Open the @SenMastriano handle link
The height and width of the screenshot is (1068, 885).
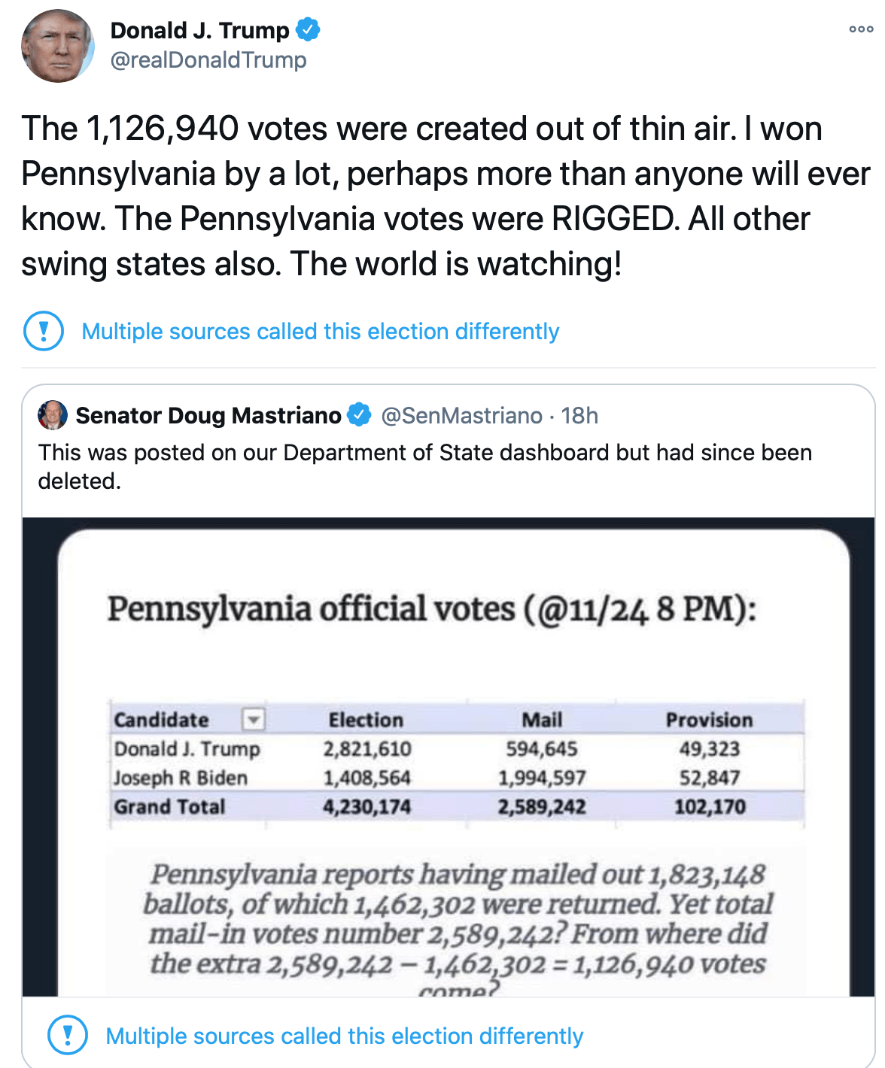462,415
